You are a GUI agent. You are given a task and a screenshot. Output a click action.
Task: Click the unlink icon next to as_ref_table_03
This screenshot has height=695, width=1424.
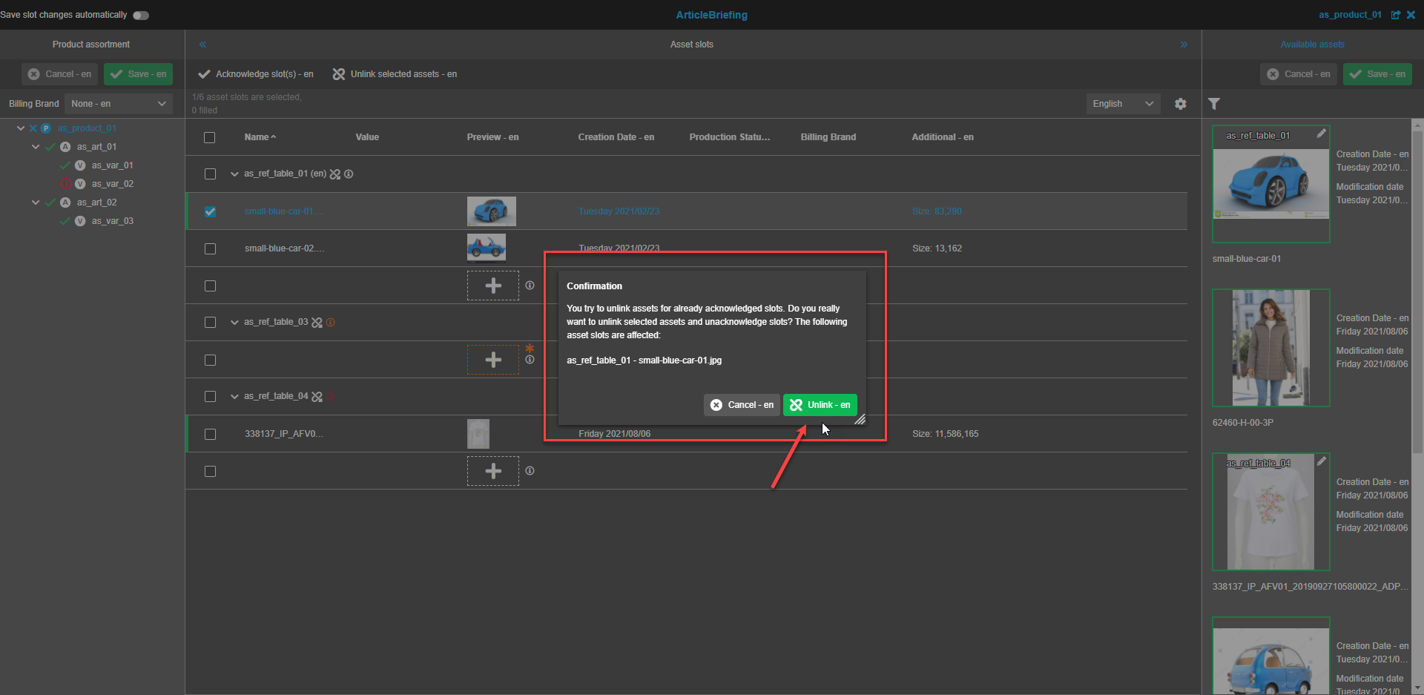(318, 322)
